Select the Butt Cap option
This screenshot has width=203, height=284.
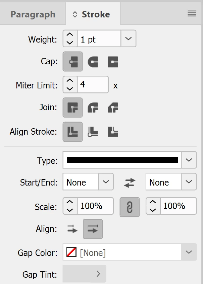(72, 62)
